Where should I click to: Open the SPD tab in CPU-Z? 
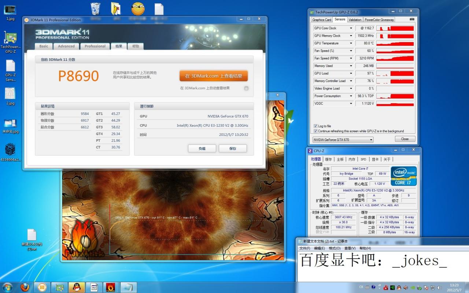click(363, 159)
